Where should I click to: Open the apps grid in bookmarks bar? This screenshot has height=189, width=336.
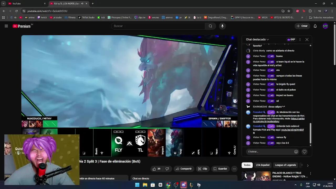pos(3,18)
